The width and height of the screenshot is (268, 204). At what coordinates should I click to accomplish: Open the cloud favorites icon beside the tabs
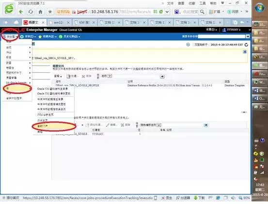(x=16, y=22)
